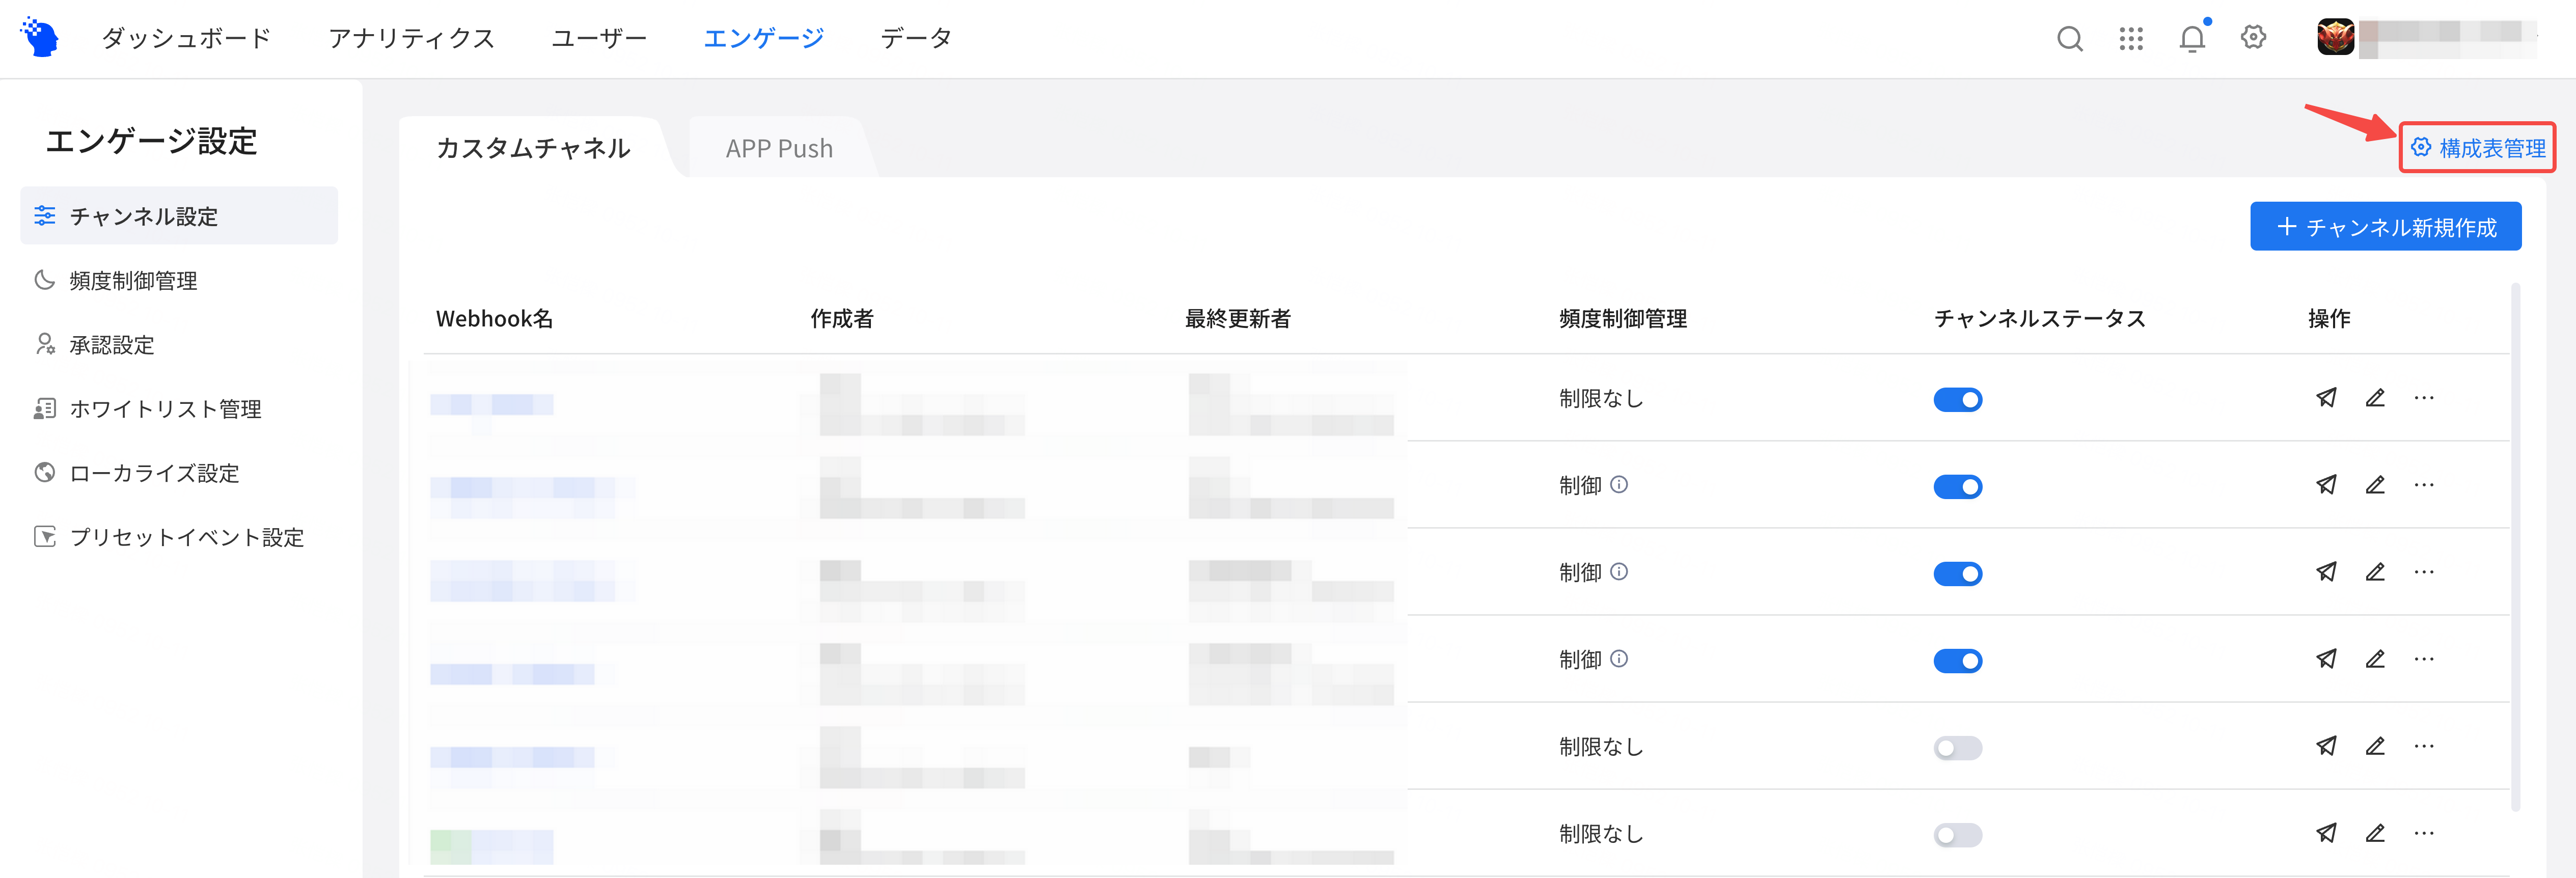The image size is (2576, 878).
Task: Open the 構成表管理 link
Action: pos(2478,148)
